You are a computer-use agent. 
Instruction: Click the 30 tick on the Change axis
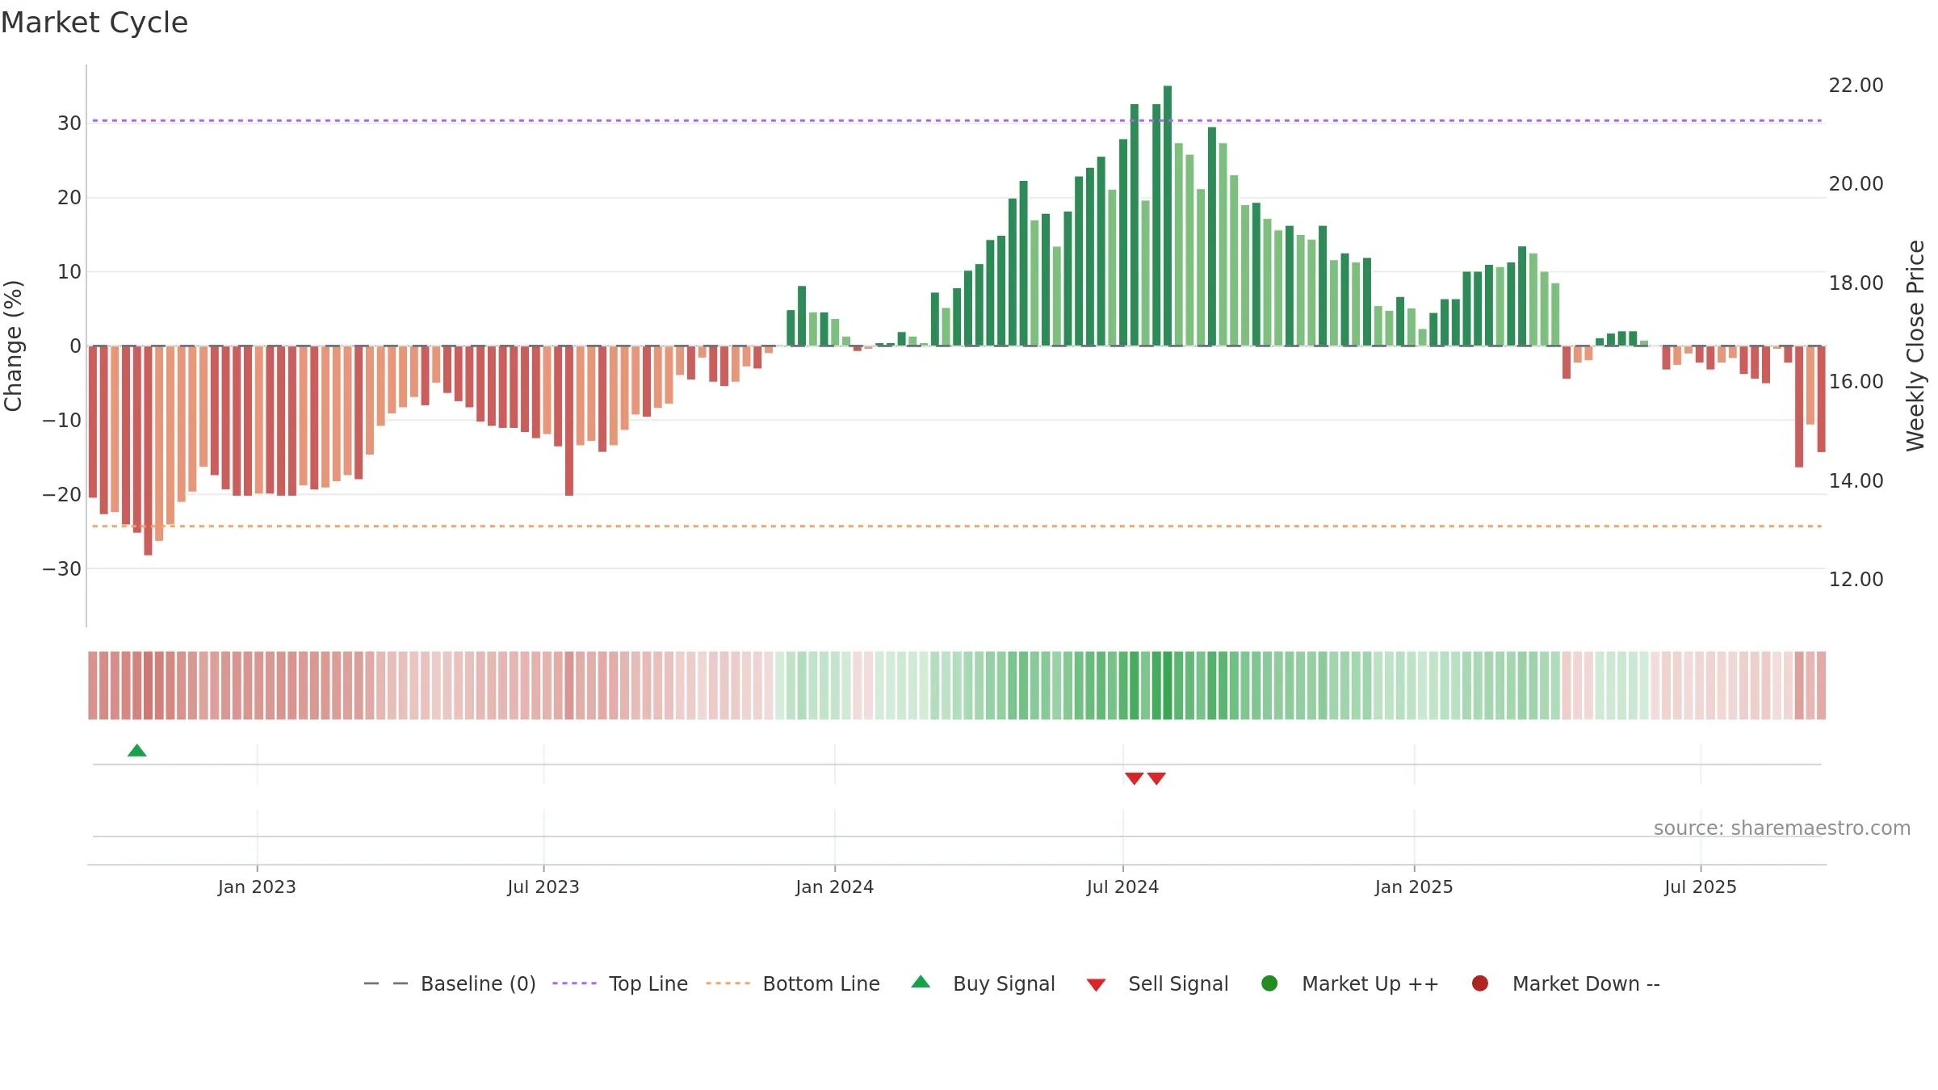[x=69, y=124]
